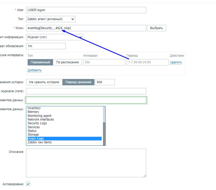
Task: Click the Имя field containing USER logon
Action: point(86,10)
